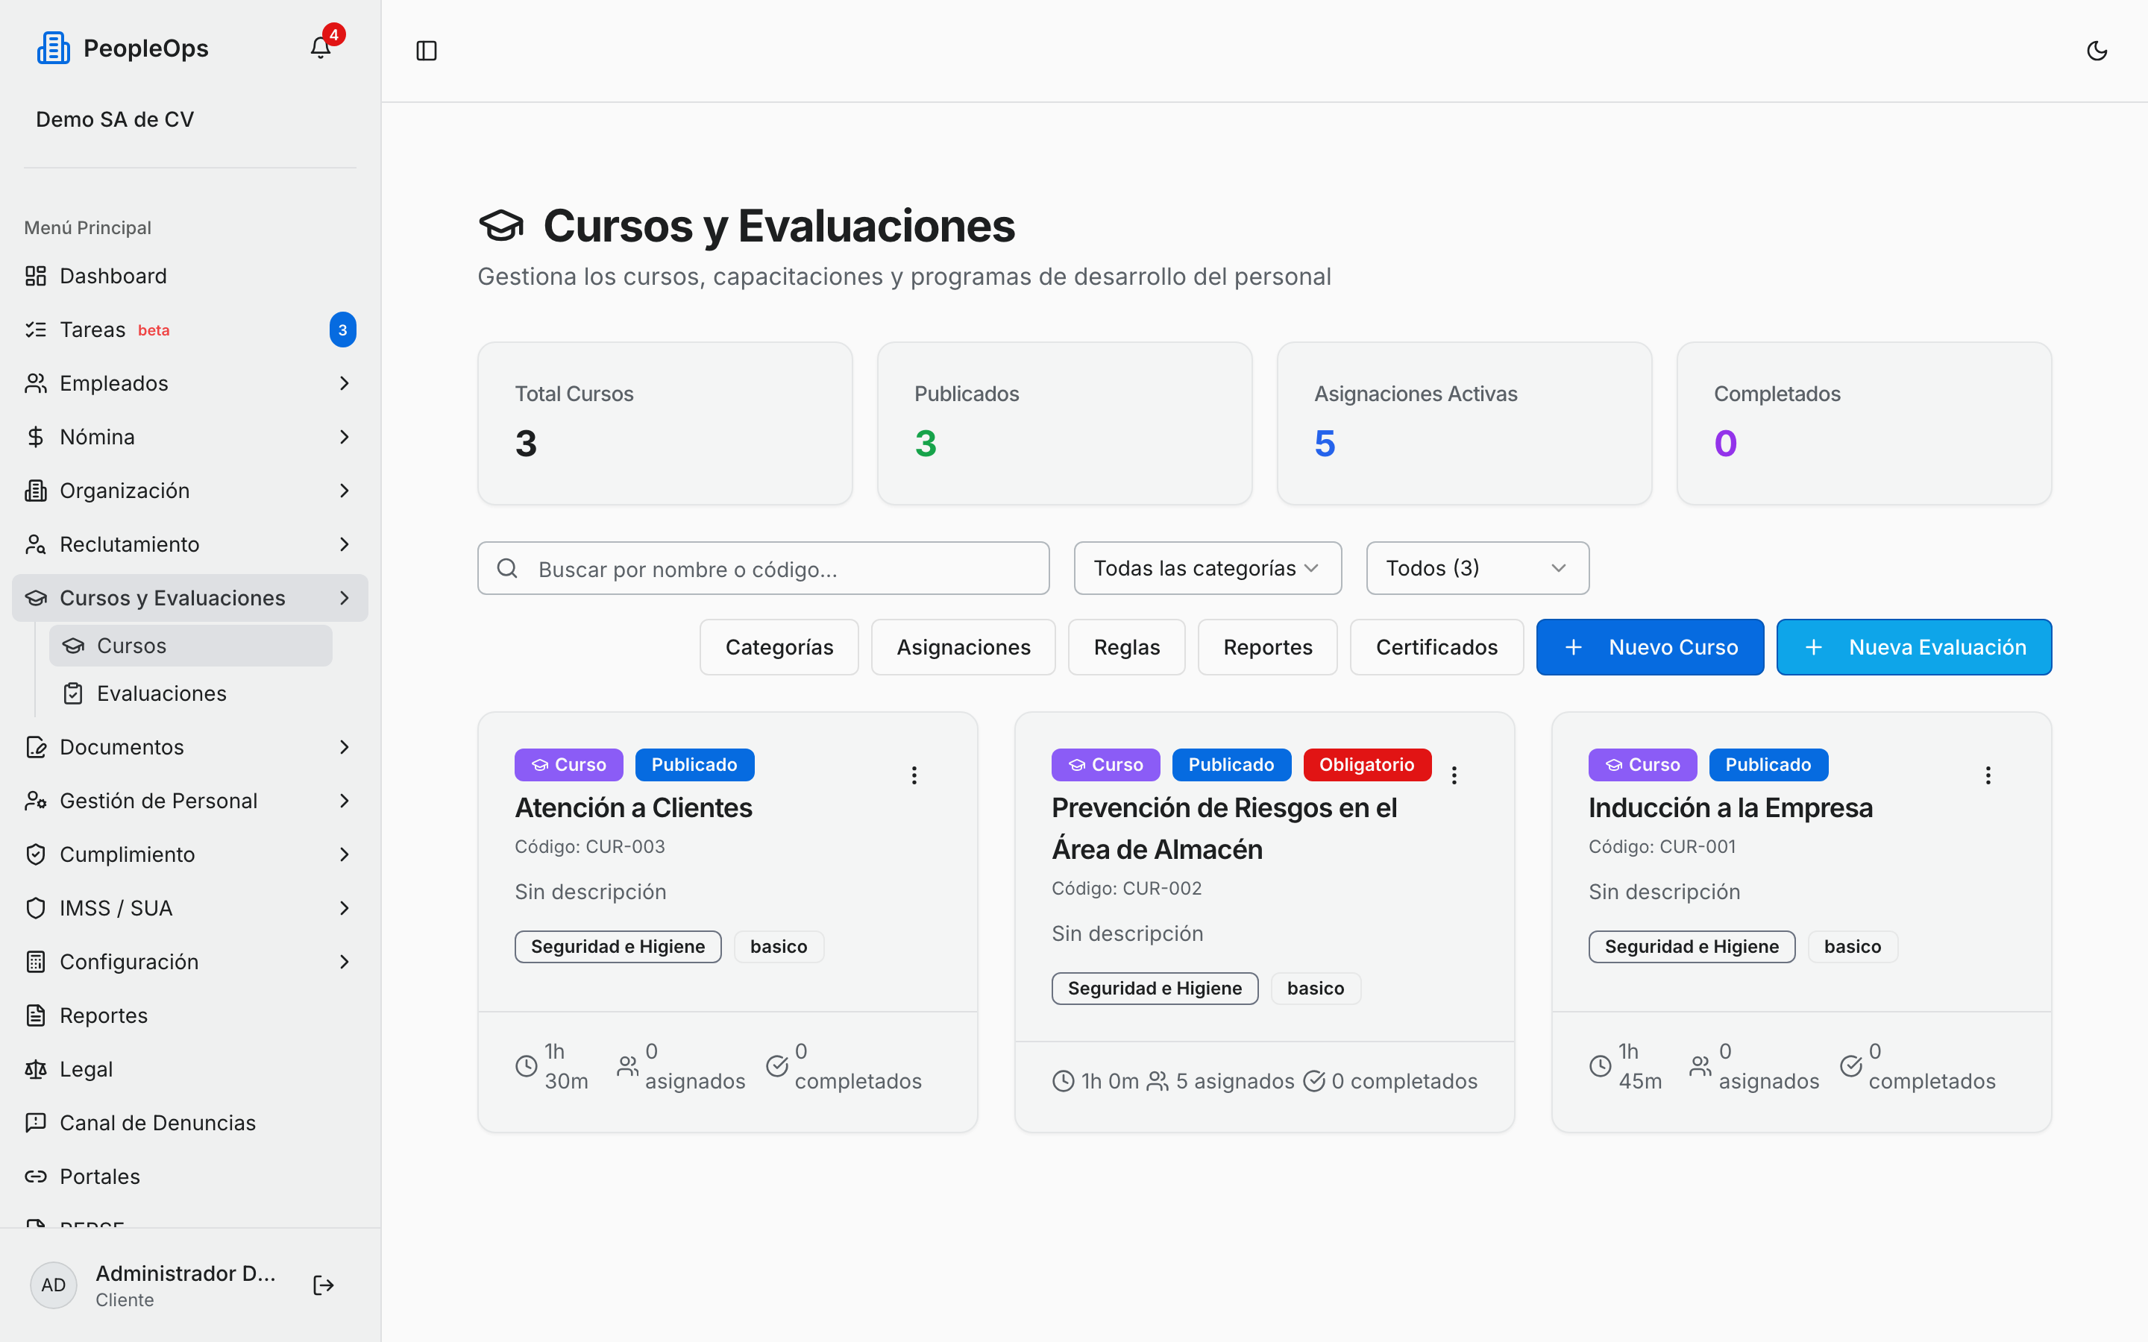The width and height of the screenshot is (2148, 1342).
Task: Click the Cumplimiento shield-check icon
Action: click(x=36, y=854)
